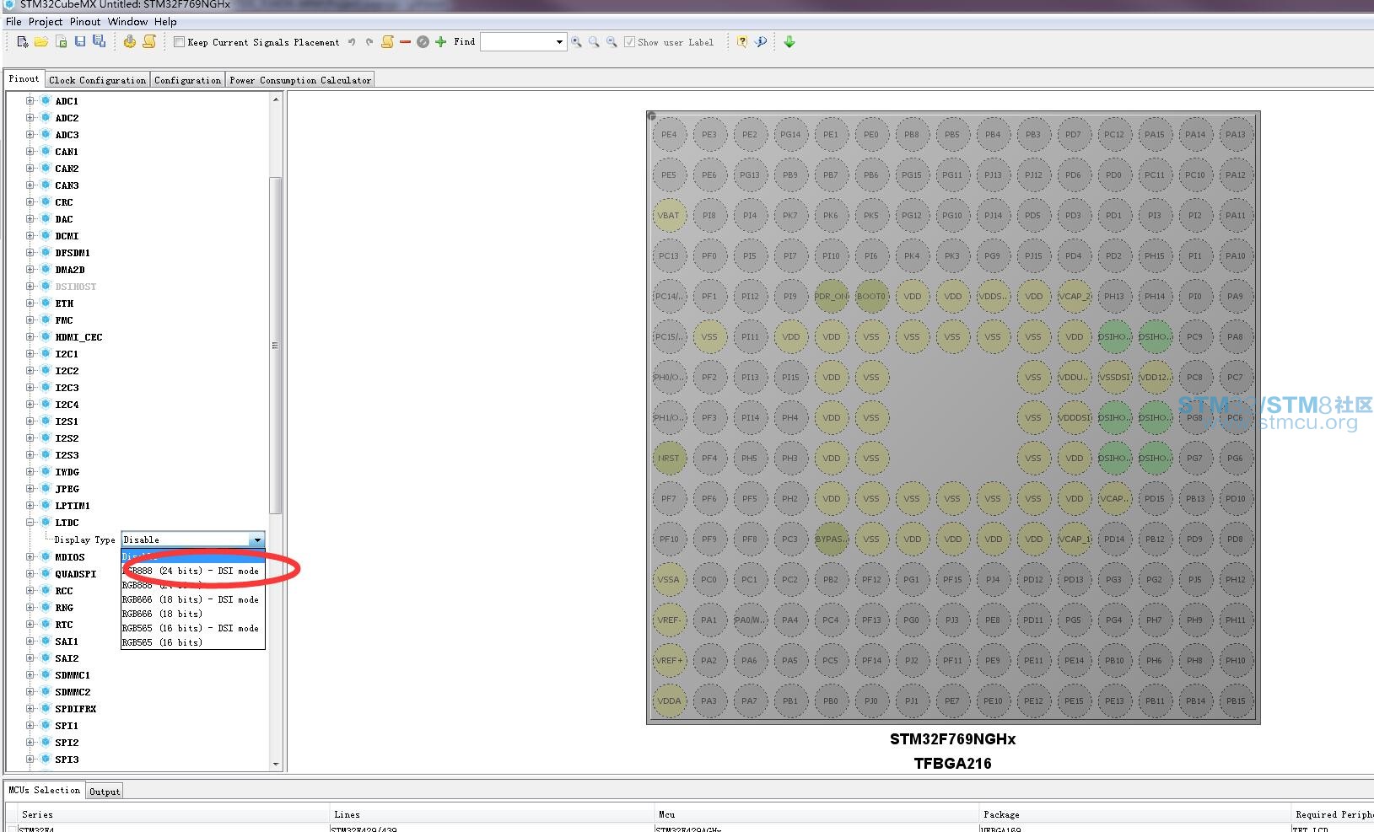The width and height of the screenshot is (1374, 832).
Task: Switch to Power Consumption Calculator tab
Action: (300, 80)
